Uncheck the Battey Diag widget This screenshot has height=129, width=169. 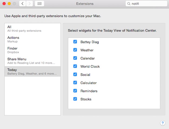click(75, 42)
